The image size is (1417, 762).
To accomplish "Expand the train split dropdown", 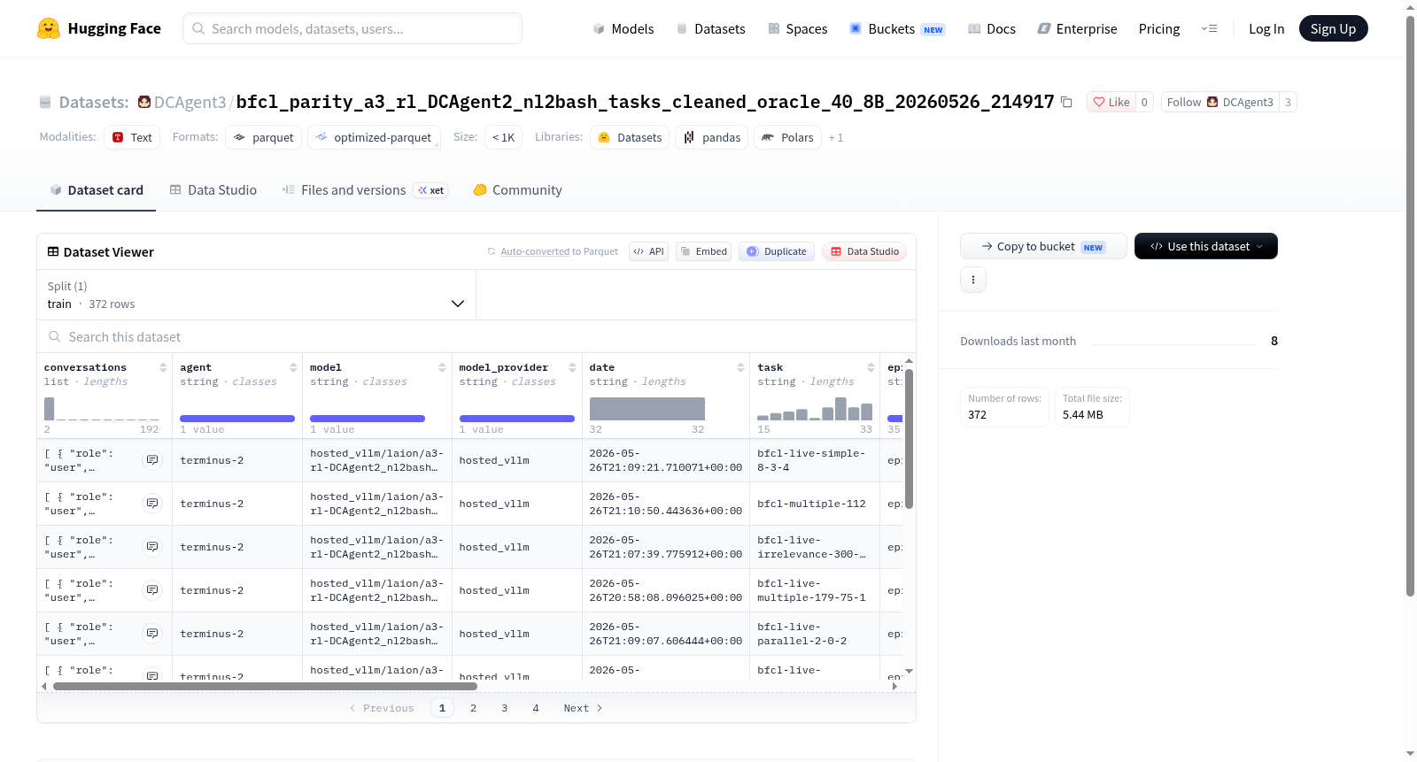I will click(256, 295).
